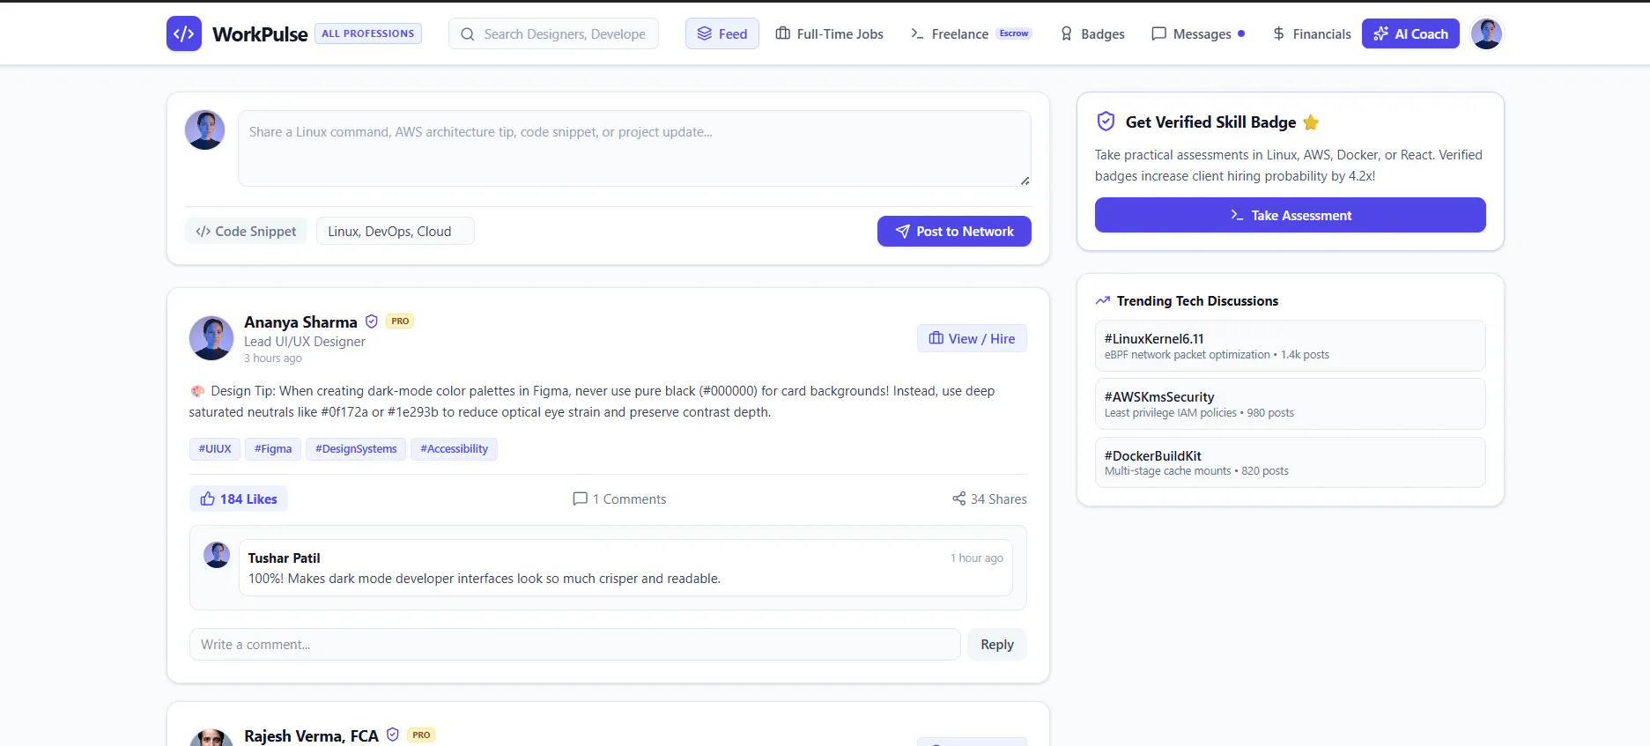Open #DockerBuildKit trending discussion
Image resolution: width=1650 pixels, height=746 pixels.
pyautogui.click(x=1290, y=462)
